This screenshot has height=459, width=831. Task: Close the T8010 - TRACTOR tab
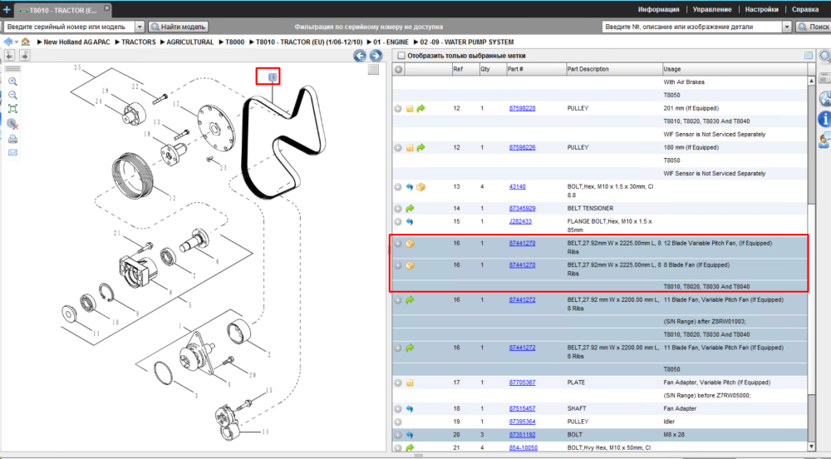point(106,8)
